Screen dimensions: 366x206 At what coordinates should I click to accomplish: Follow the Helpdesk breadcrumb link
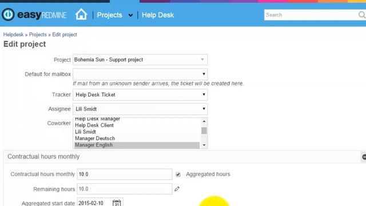coord(13,34)
